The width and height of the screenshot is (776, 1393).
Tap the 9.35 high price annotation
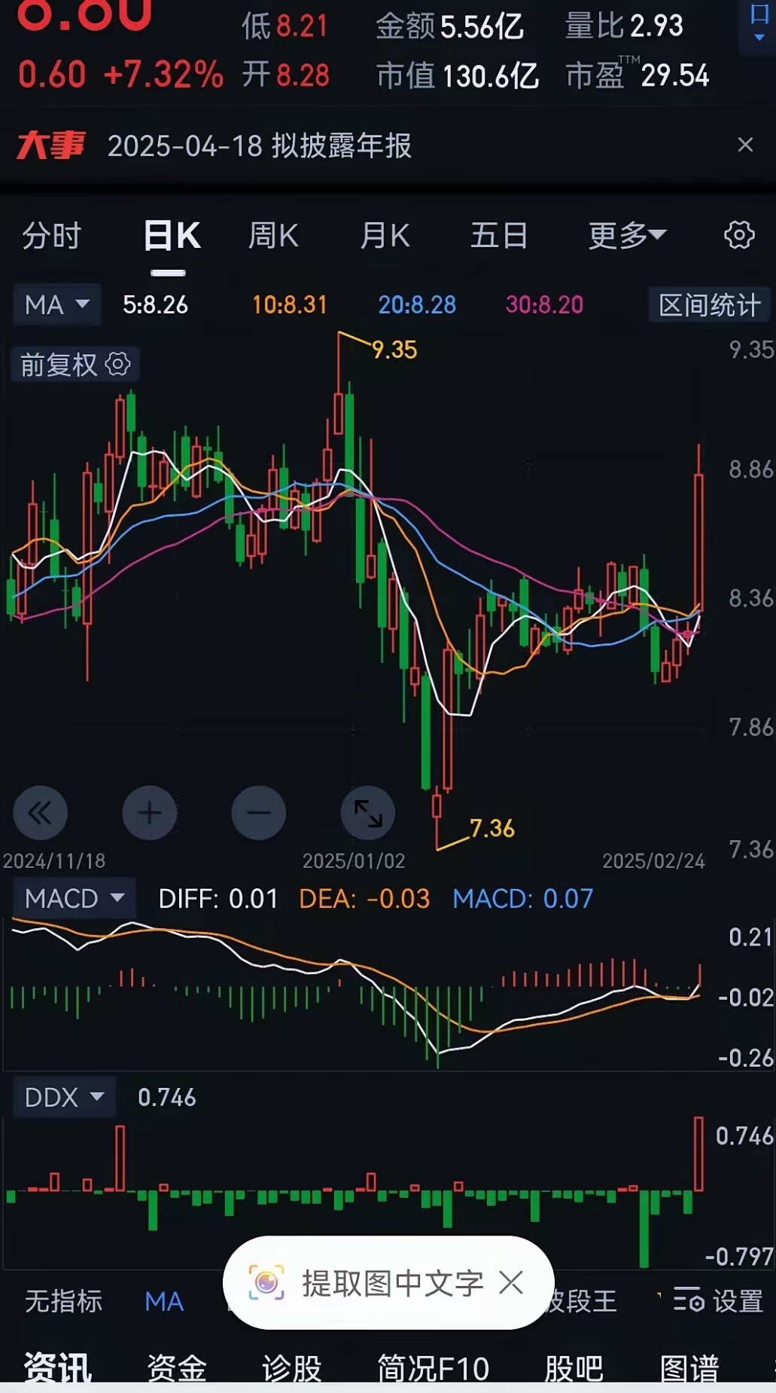394,350
